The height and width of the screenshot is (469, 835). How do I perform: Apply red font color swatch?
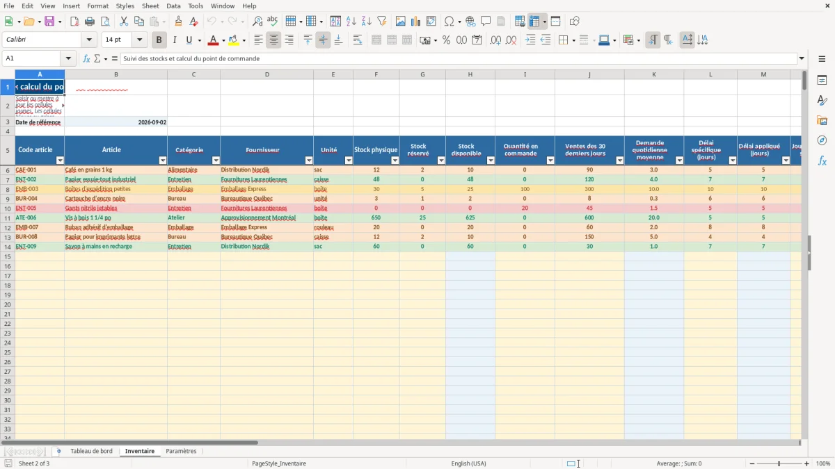point(214,40)
